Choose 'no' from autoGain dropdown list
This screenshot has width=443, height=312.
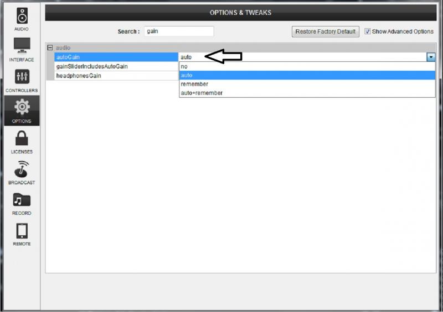click(307, 66)
